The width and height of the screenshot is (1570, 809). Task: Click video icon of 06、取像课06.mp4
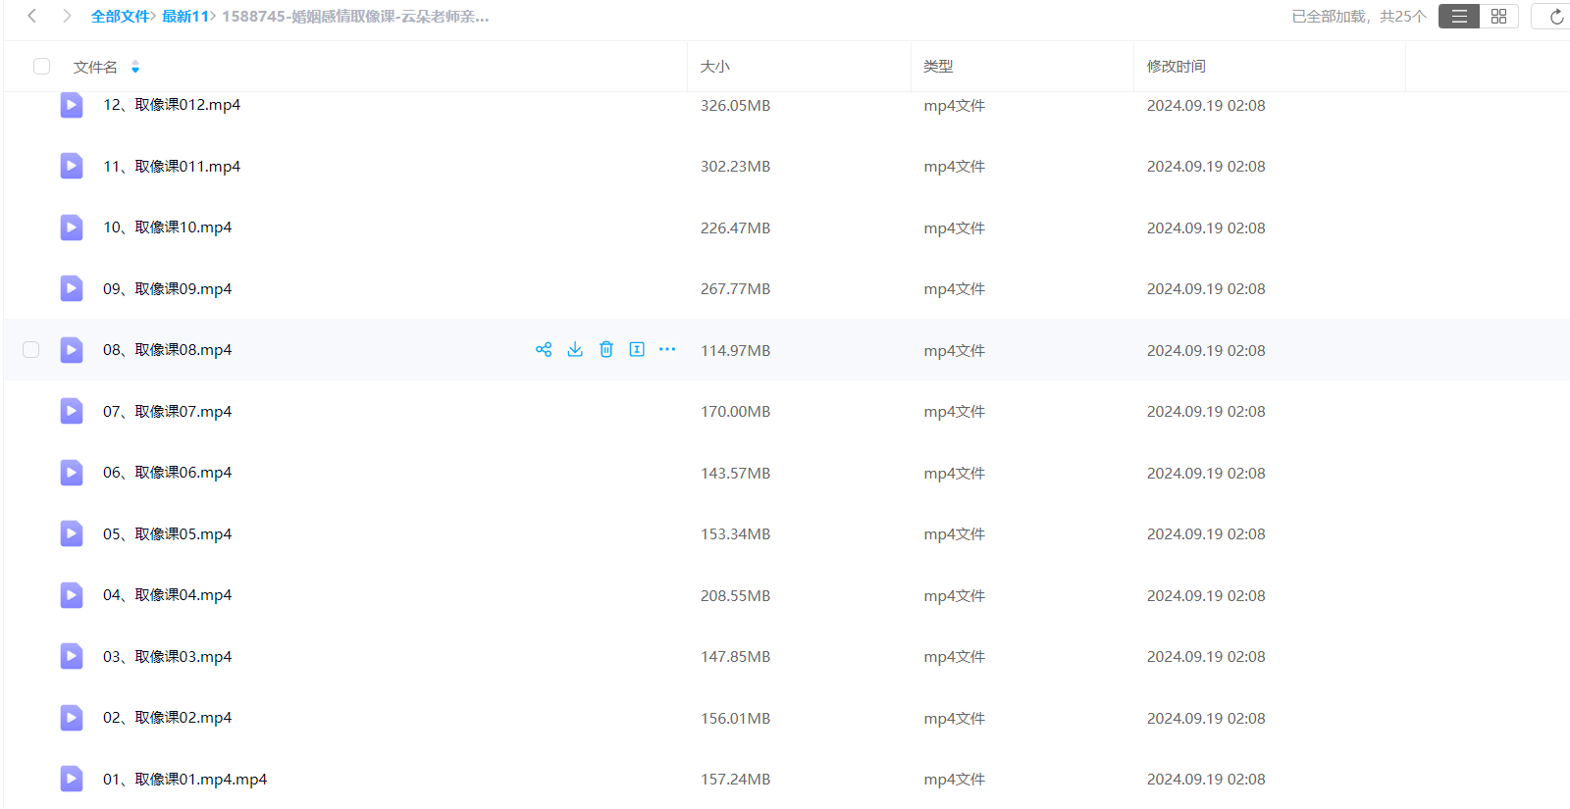click(x=72, y=473)
